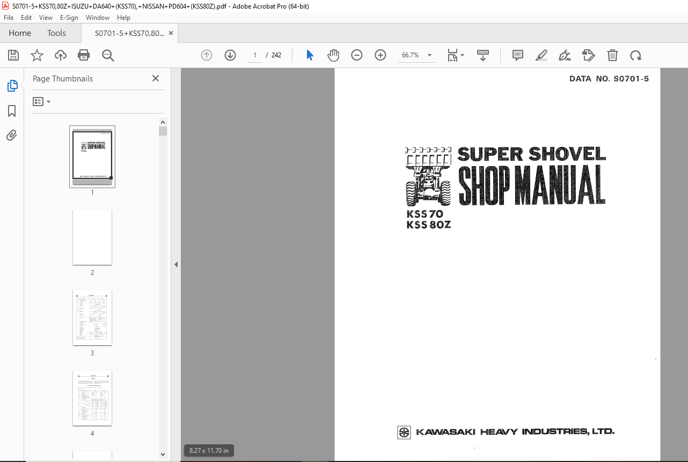Screen dimensions: 688x462
Task: Click the '242' total page count
Action: tap(276, 55)
